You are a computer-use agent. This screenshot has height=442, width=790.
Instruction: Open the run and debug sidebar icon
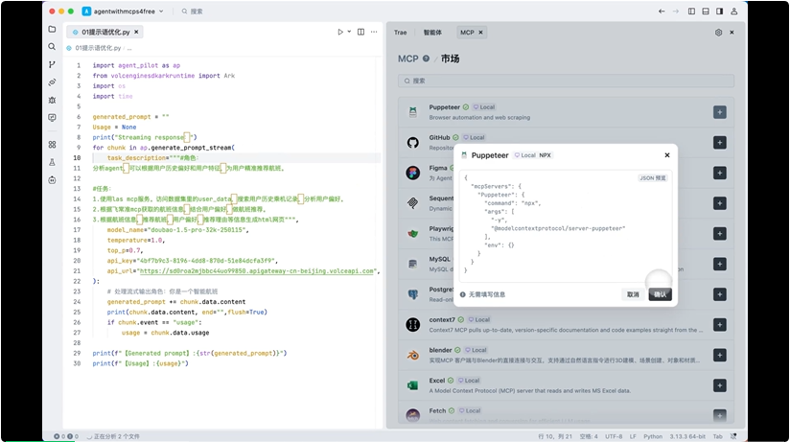click(x=52, y=100)
